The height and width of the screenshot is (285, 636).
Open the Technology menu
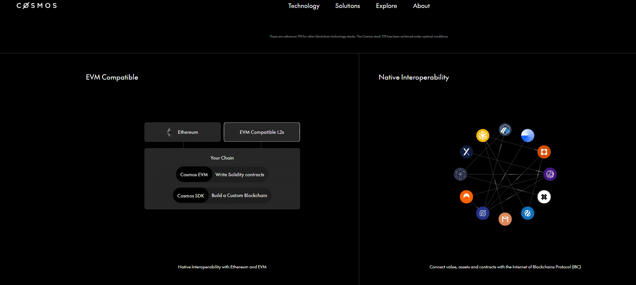[304, 6]
